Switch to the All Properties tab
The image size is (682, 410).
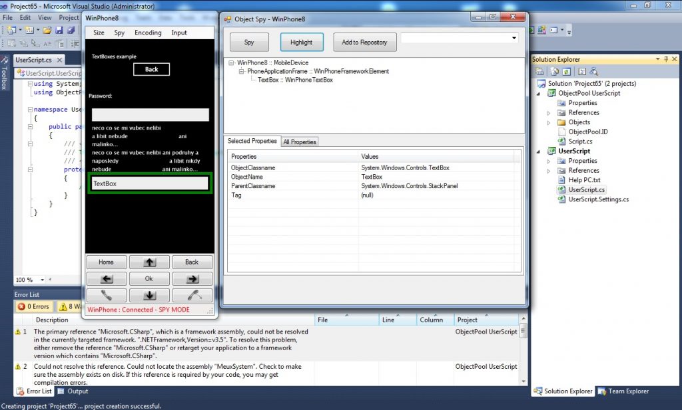click(x=300, y=142)
